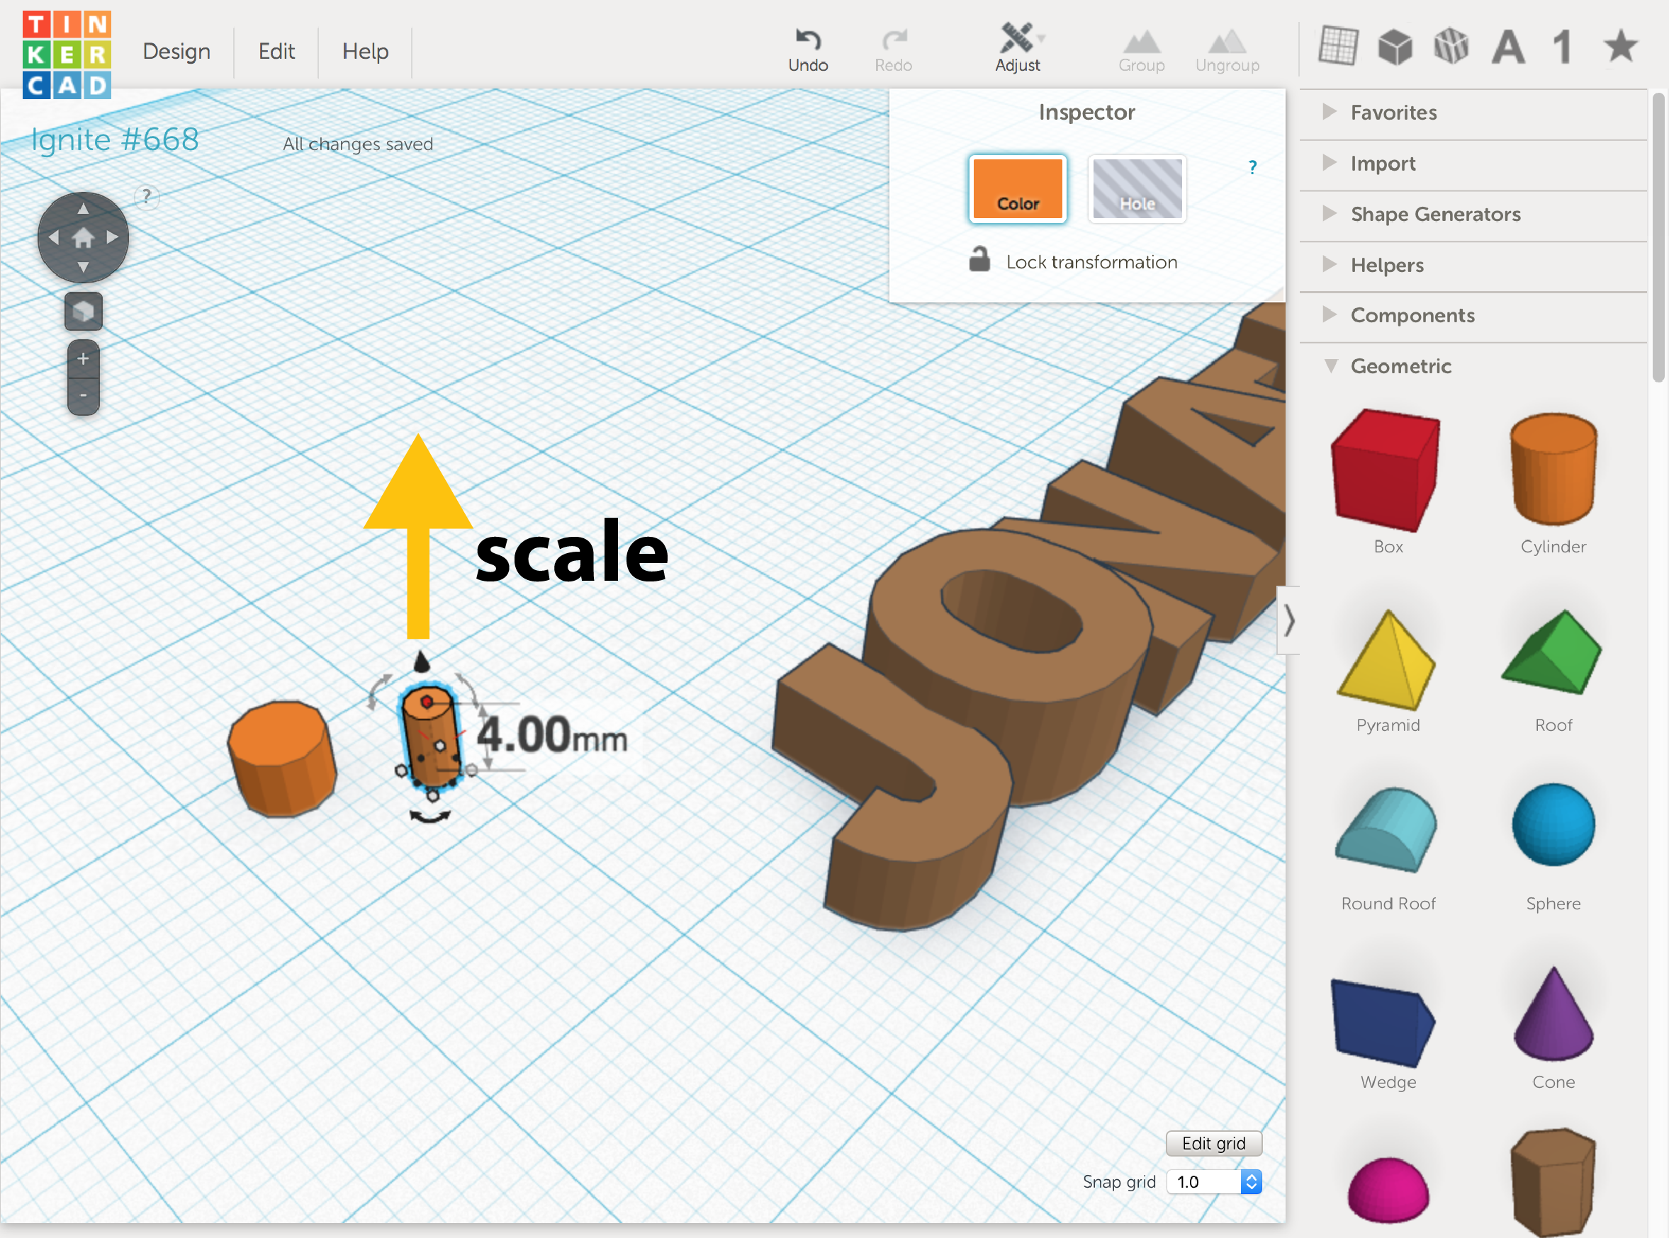The width and height of the screenshot is (1669, 1238).
Task: Open the Design menu
Action: pos(176,51)
